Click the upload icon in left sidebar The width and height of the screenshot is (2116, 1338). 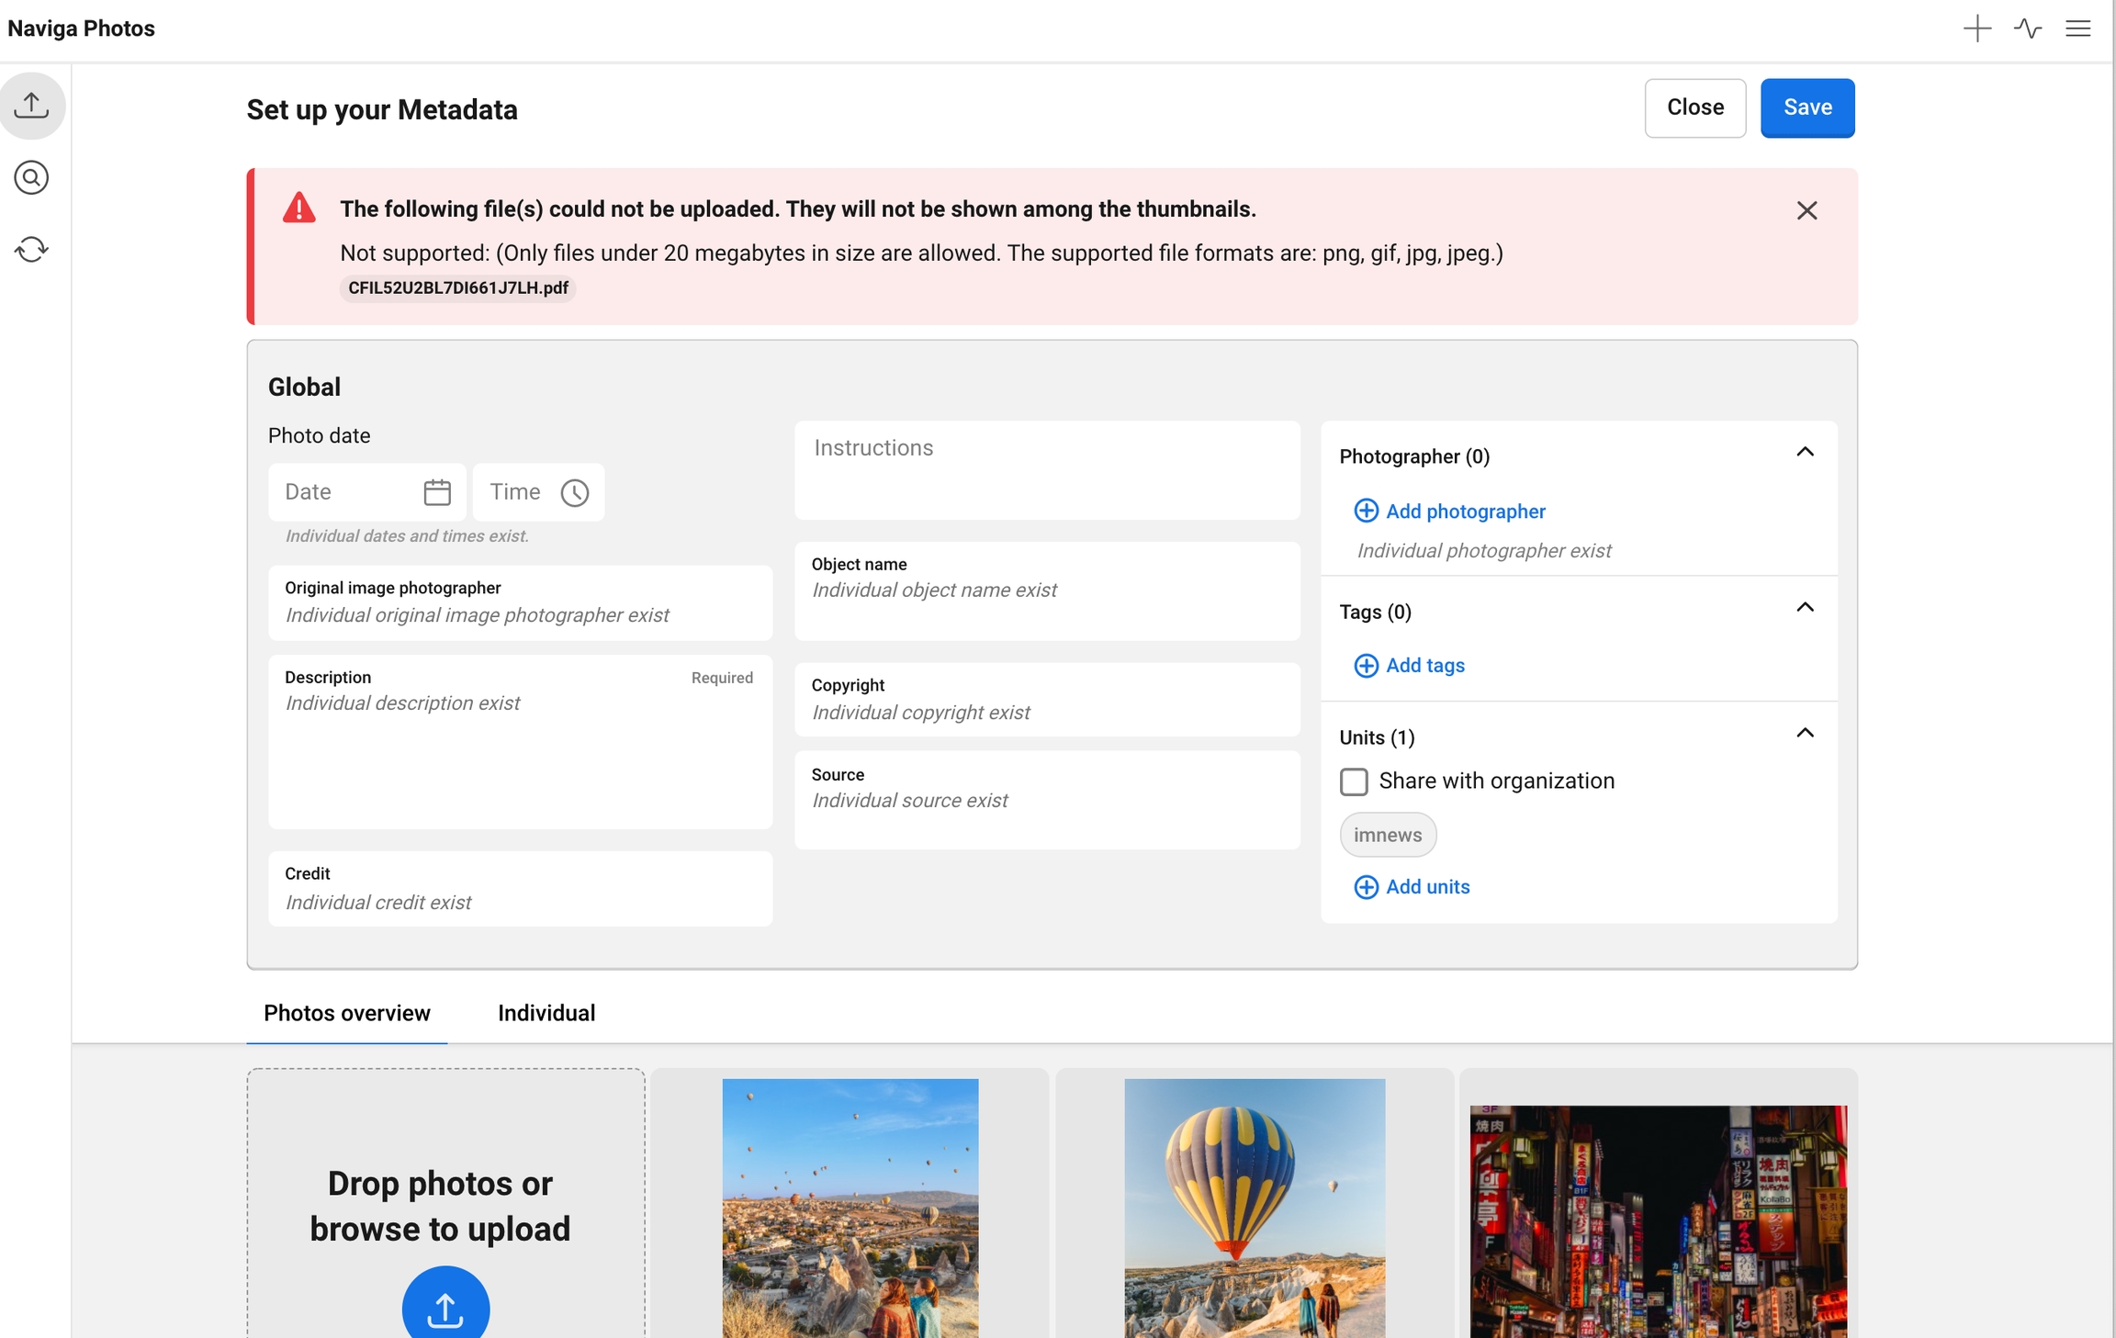pyautogui.click(x=32, y=105)
